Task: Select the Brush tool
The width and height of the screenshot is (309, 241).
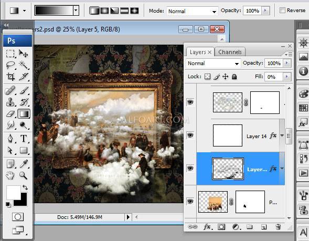Action: coord(24,91)
